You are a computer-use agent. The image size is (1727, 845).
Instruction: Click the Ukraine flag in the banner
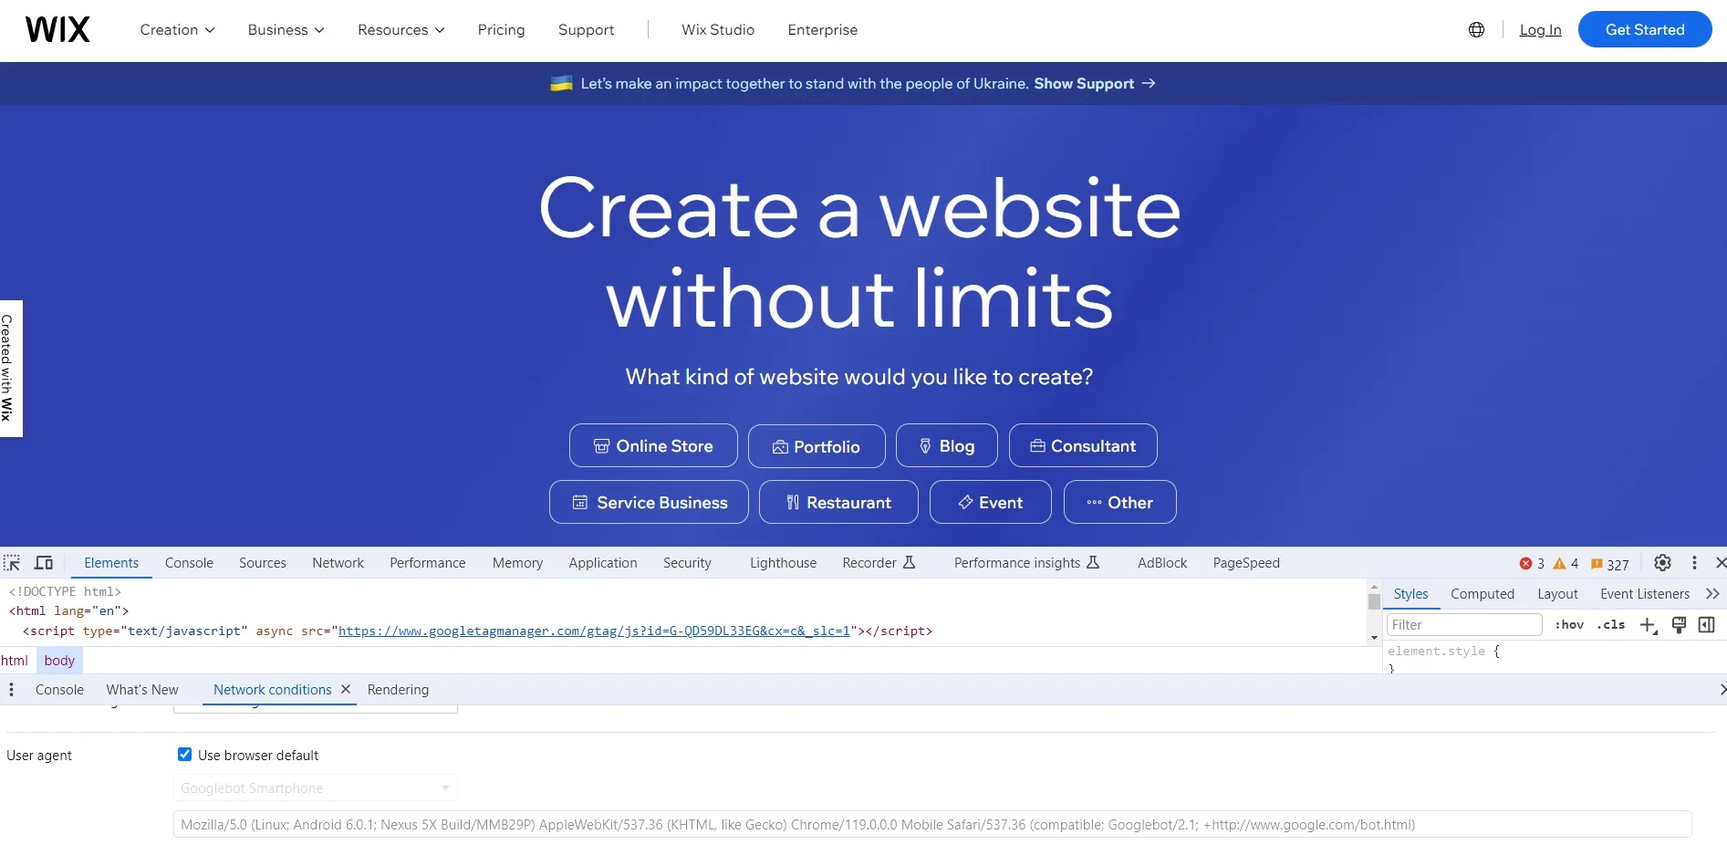[561, 83]
